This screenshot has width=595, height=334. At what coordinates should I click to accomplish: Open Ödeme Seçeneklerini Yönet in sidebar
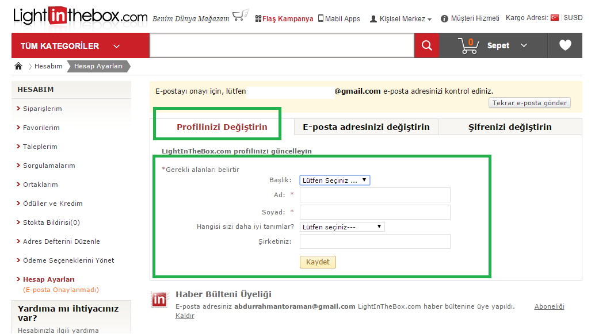68,260
